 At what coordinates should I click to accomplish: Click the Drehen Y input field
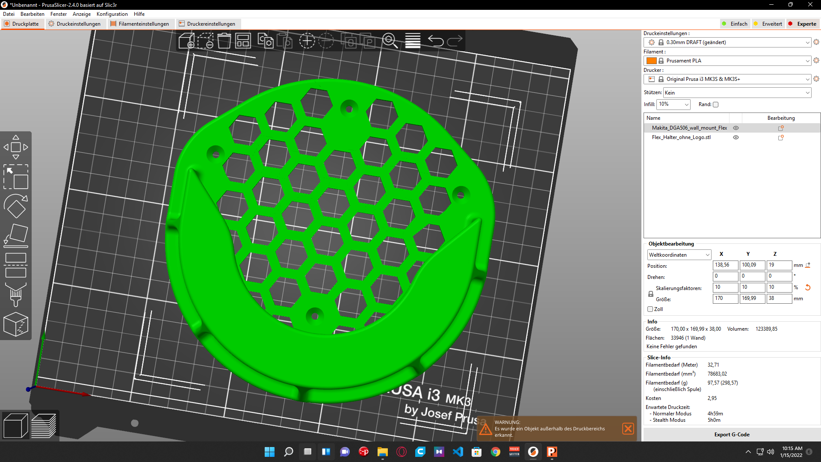coord(752,276)
